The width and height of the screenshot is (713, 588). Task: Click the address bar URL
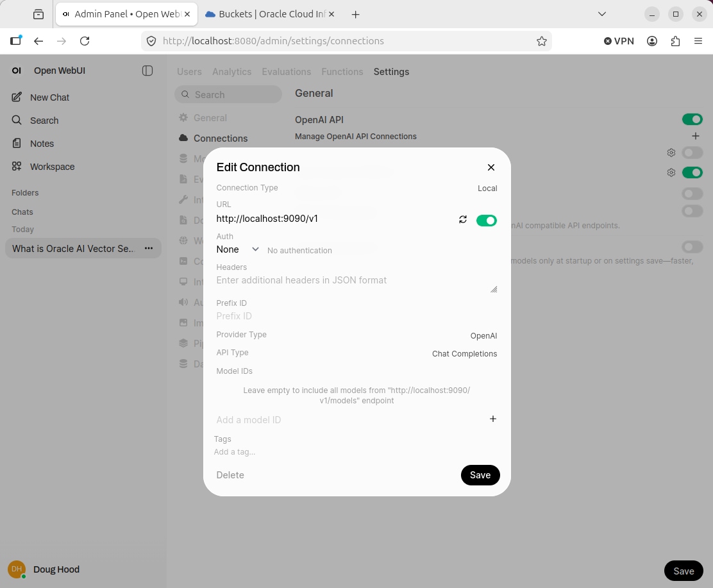pos(273,41)
